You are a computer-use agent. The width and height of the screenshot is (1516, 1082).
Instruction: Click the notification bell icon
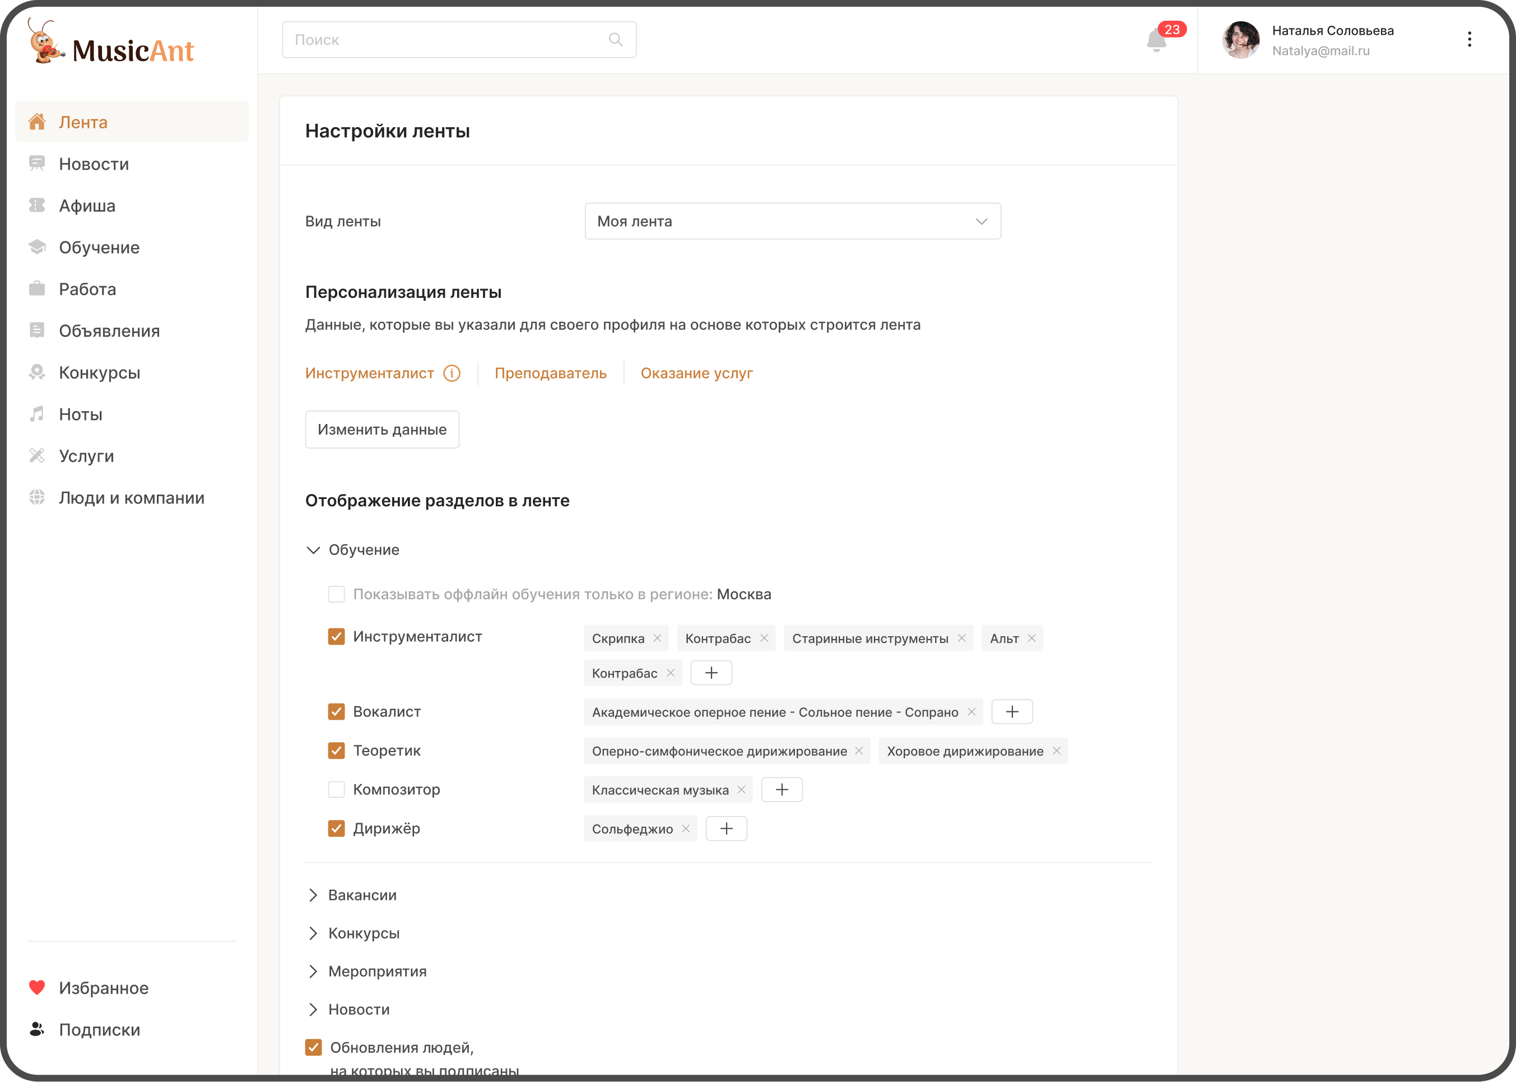tap(1156, 41)
